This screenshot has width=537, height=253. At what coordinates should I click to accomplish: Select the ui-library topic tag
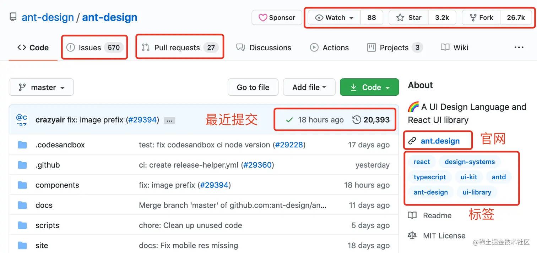(477, 192)
